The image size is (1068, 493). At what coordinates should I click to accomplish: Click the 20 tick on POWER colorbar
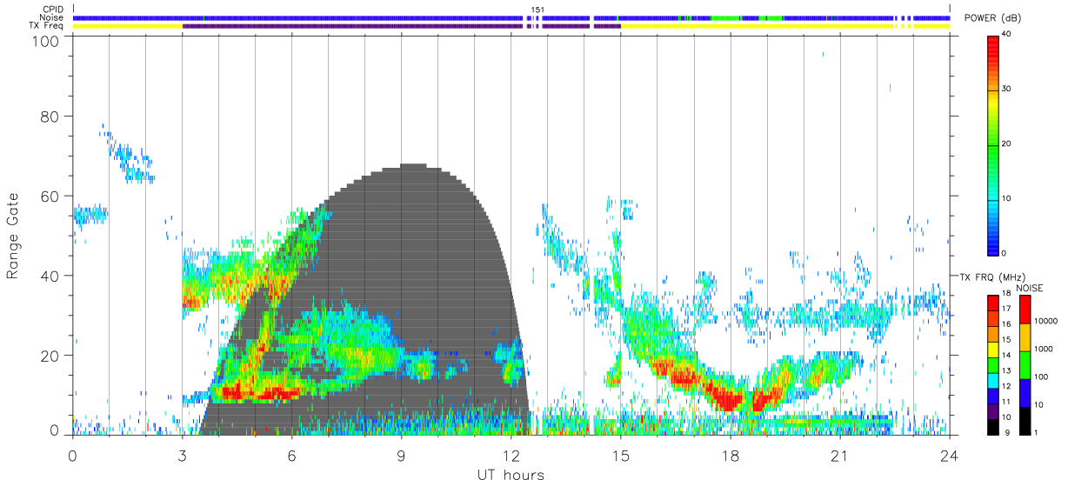point(1007,144)
